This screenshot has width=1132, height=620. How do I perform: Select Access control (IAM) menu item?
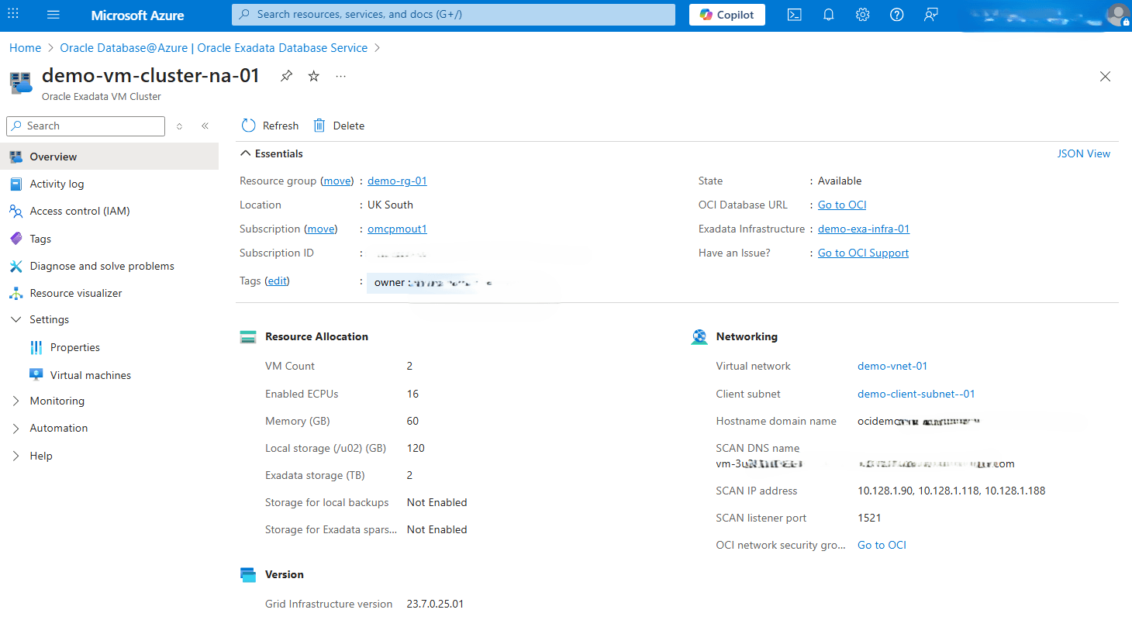coord(80,211)
